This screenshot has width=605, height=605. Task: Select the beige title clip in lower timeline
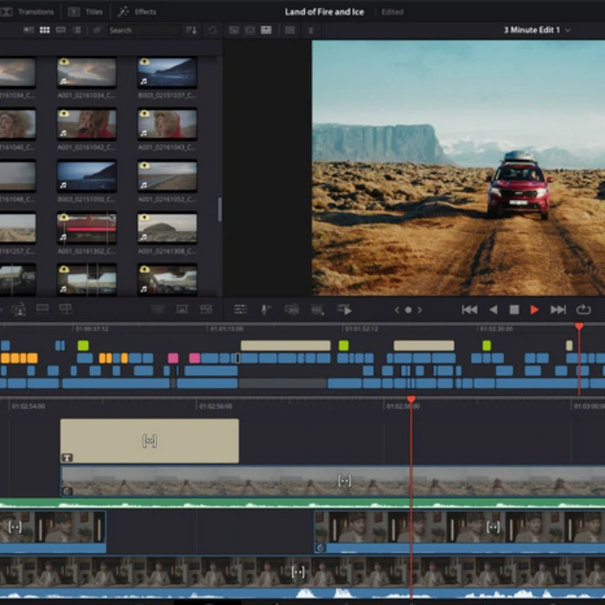150,441
